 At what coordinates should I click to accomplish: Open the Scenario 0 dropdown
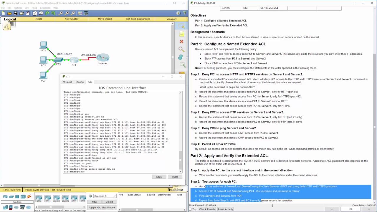(105, 196)
